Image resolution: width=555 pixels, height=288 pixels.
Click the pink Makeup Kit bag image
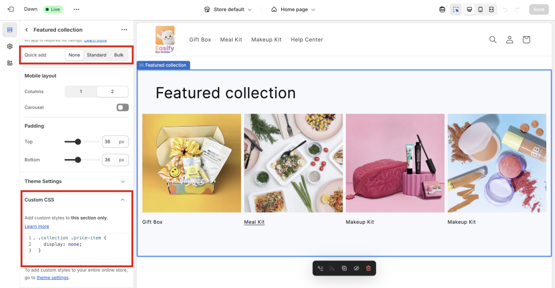[395, 163]
